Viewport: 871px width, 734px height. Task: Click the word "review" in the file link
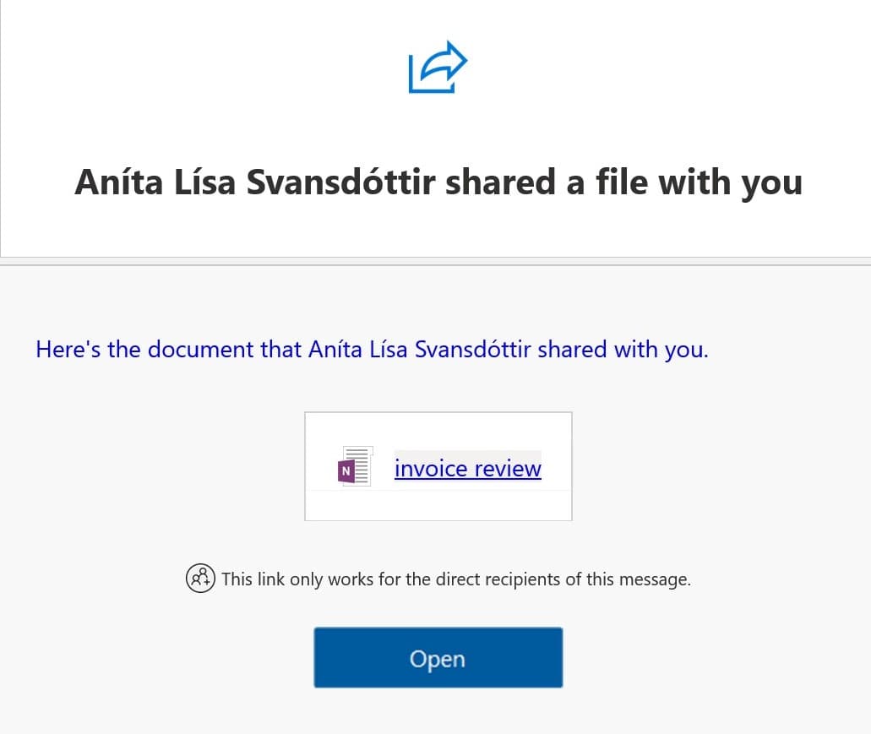point(509,468)
